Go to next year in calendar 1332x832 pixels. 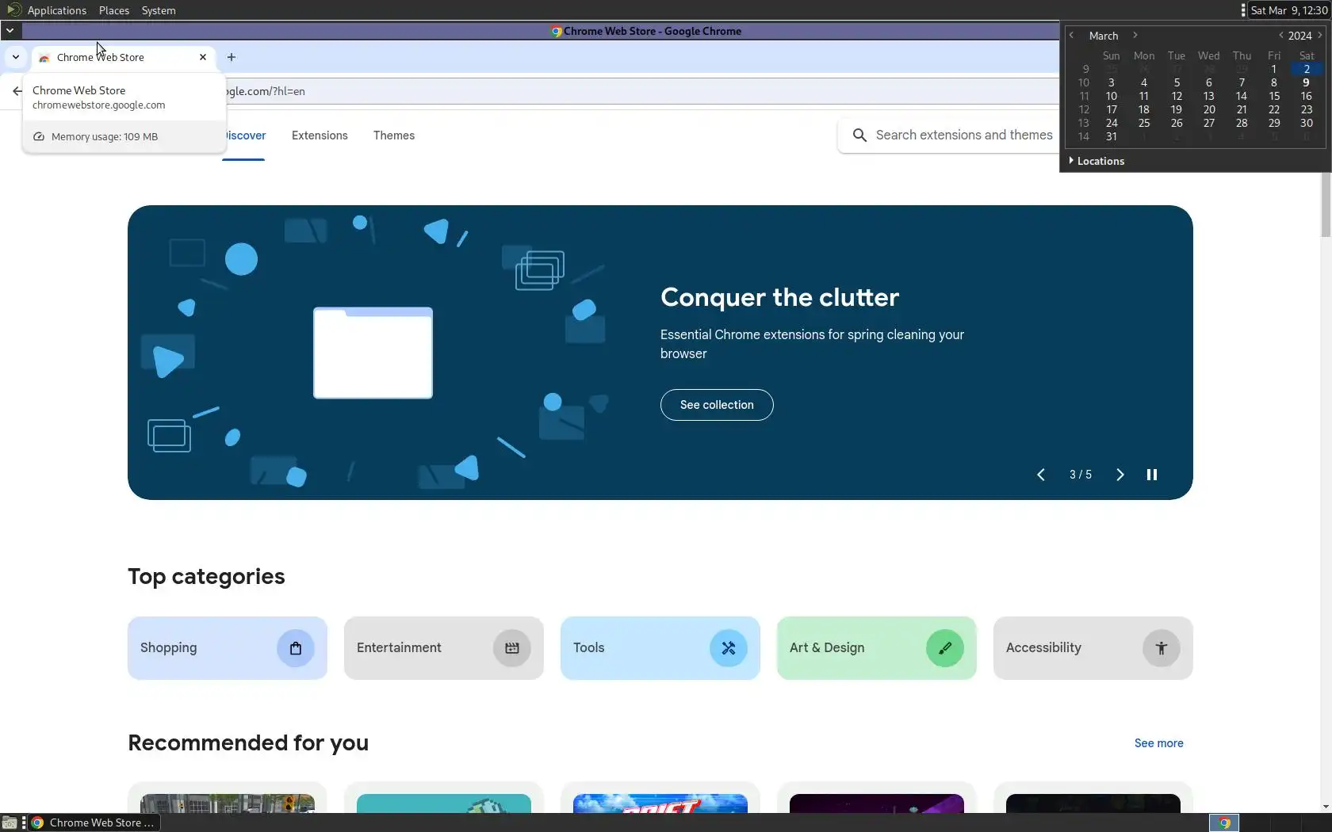1320,36
